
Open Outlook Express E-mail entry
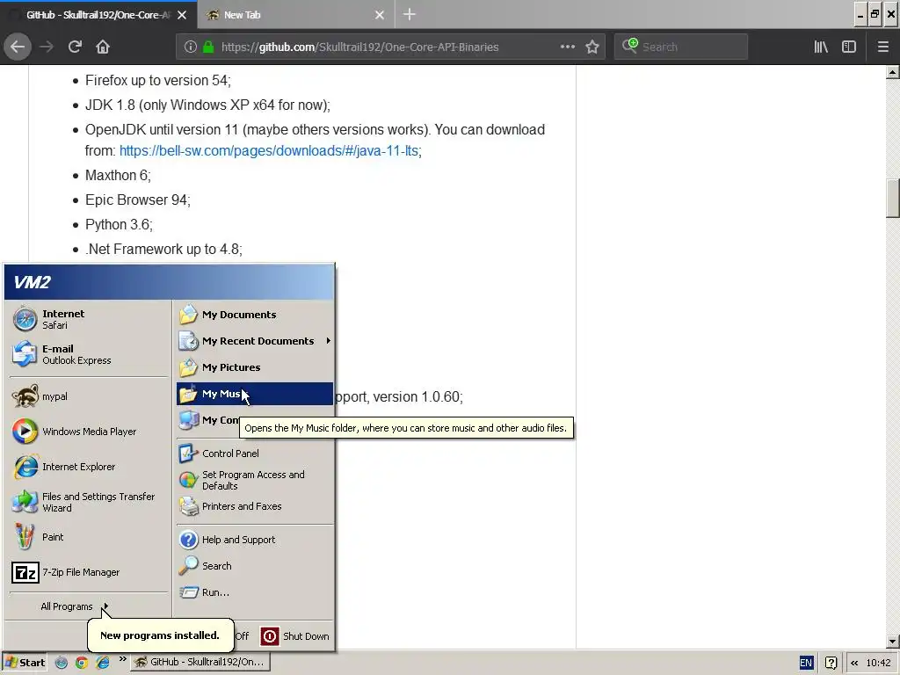click(x=89, y=354)
